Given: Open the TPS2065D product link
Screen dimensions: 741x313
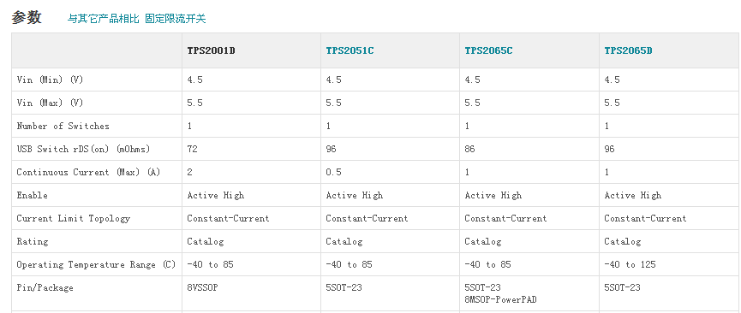Looking at the screenshot, I should click(x=628, y=50).
